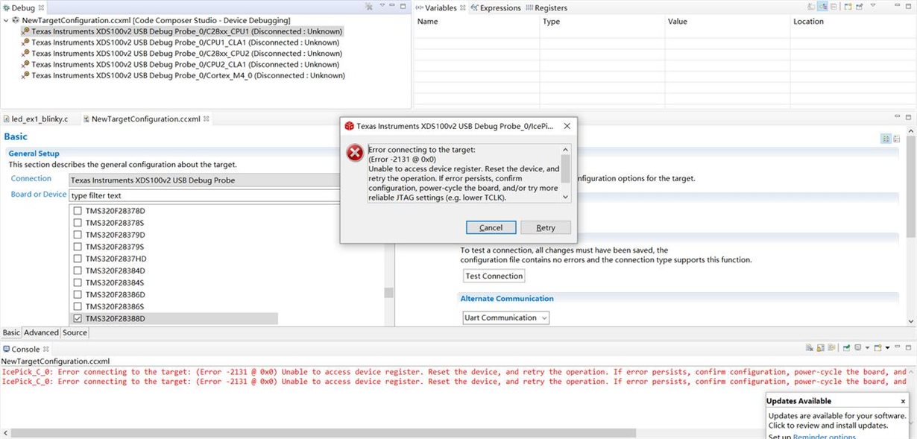917x439 pixels.
Task: Close the IcePick error dialog
Action: tap(566, 126)
